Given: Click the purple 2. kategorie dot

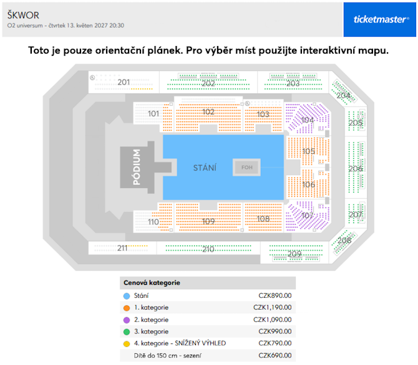Looking at the screenshot, I should pos(127,320).
